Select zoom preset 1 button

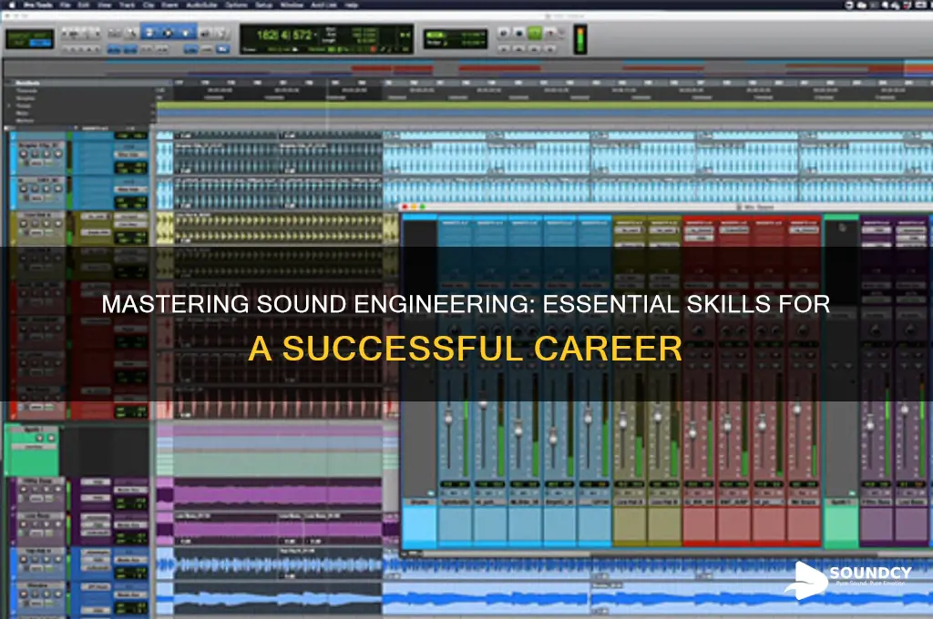[66, 49]
